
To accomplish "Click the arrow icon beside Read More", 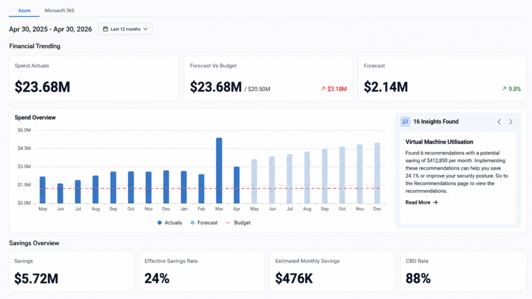I will click(x=435, y=202).
